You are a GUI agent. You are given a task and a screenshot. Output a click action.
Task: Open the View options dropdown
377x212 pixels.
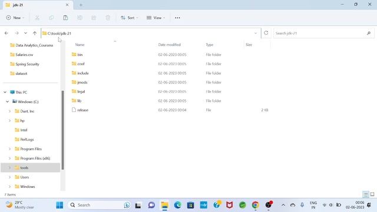pyautogui.click(x=156, y=18)
